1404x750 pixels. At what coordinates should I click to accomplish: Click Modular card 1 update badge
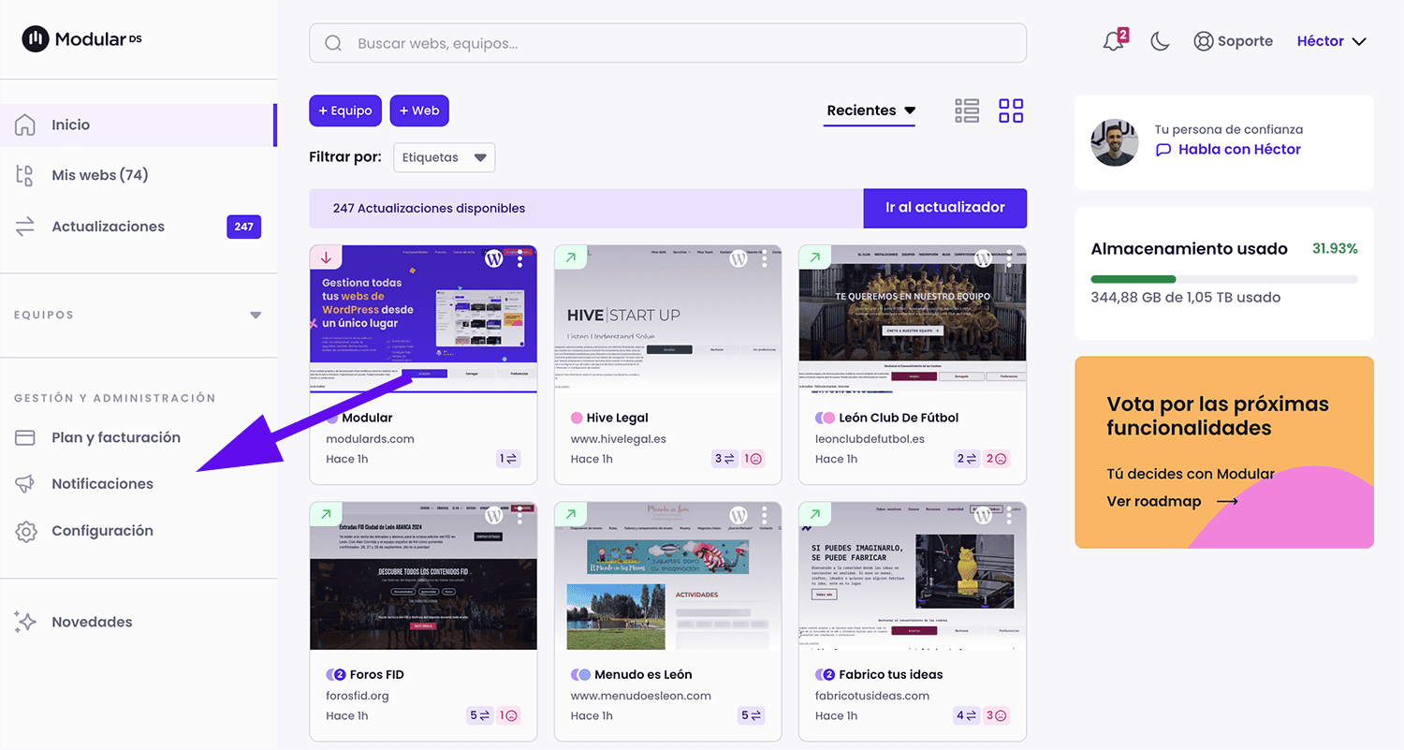[x=508, y=459]
